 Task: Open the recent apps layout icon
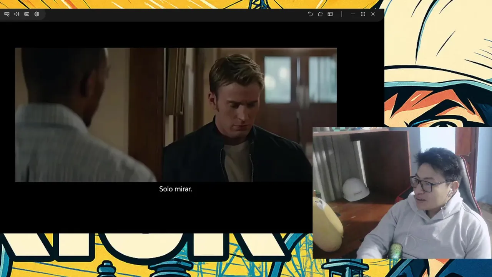tap(330, 14)
